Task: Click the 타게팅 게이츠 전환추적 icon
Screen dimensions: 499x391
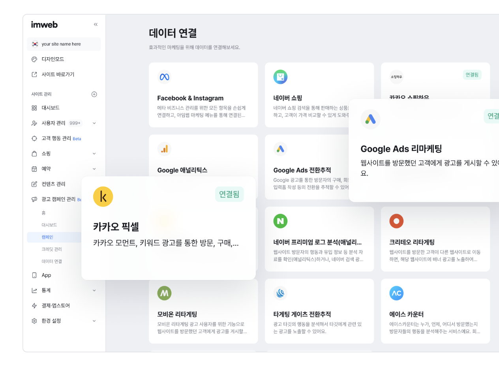Action: 280,293
